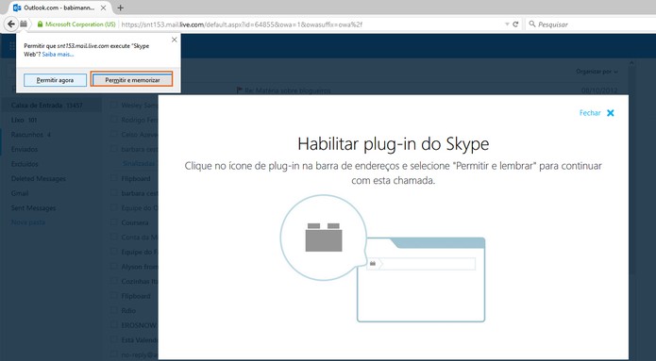
Task: Click the Nova pasta link
Action: click(x=28, y=222)
